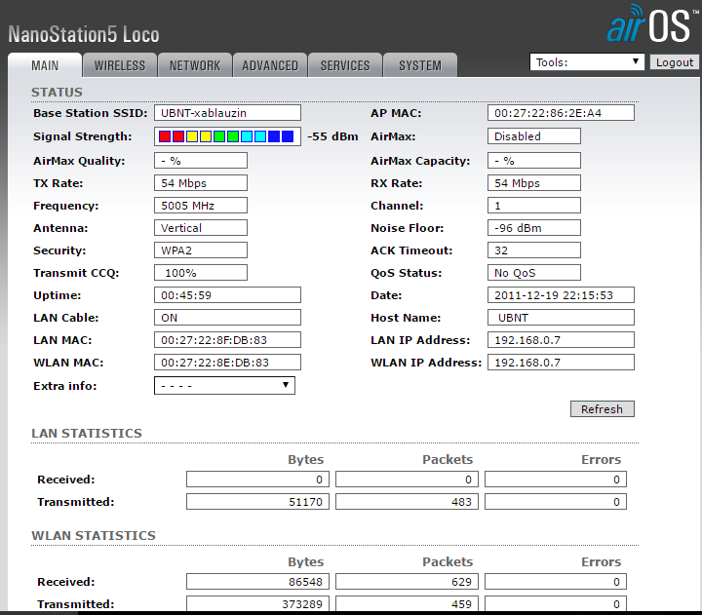Click the Uptime 00:45:59 value
Viewport: 702px width, 615px height.
(x=227, y=295)
